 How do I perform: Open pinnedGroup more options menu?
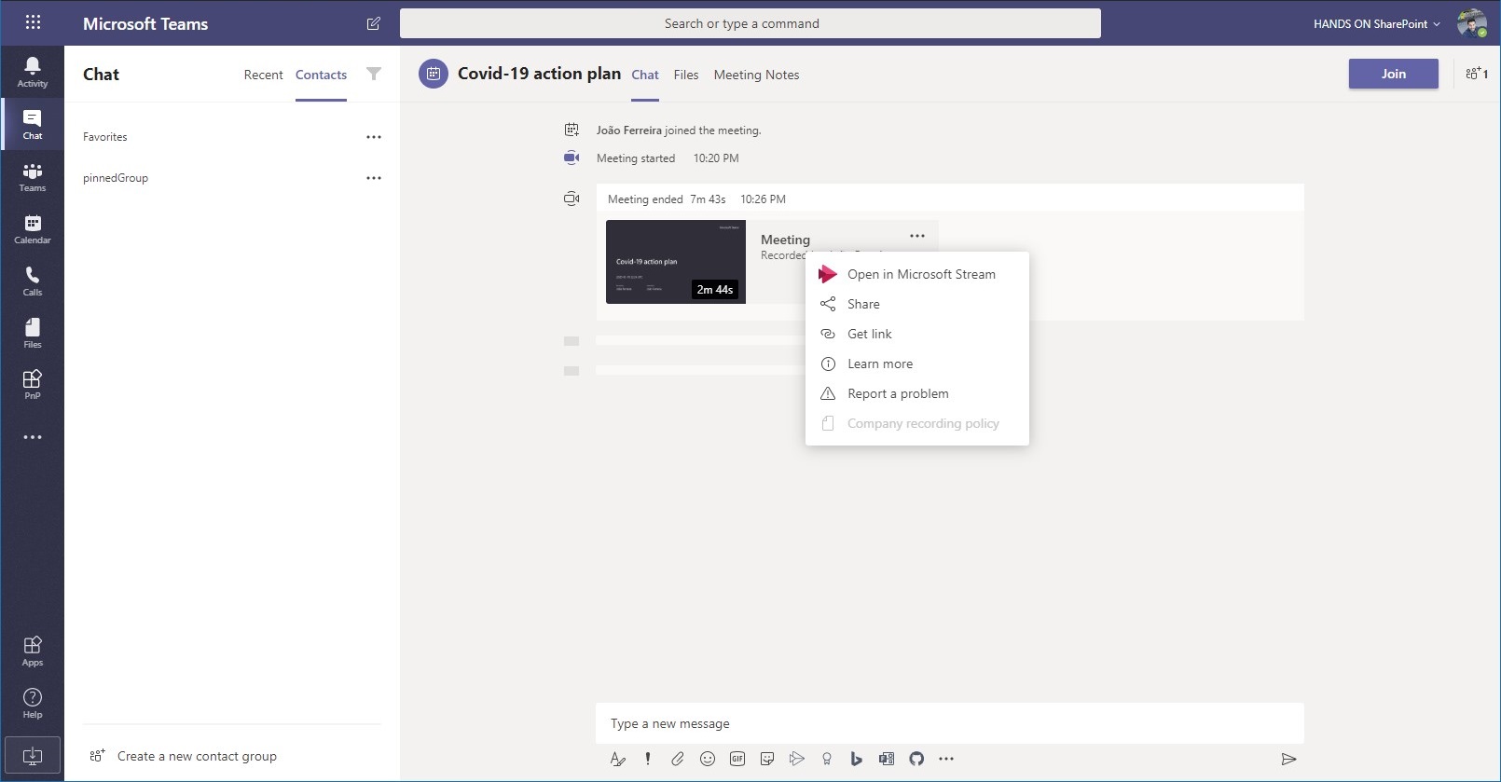[x=374, y=178]
